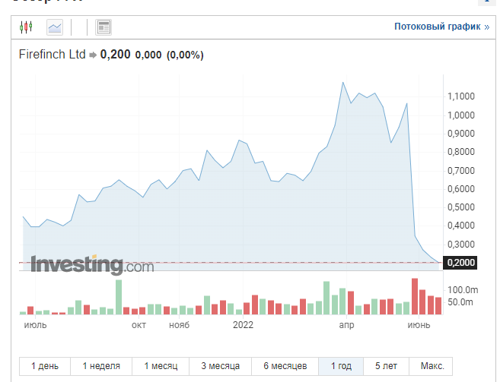500x382 pixels.
Task: Open the news panel icon in chart toolbar
Action: click(x=104, y=27)
